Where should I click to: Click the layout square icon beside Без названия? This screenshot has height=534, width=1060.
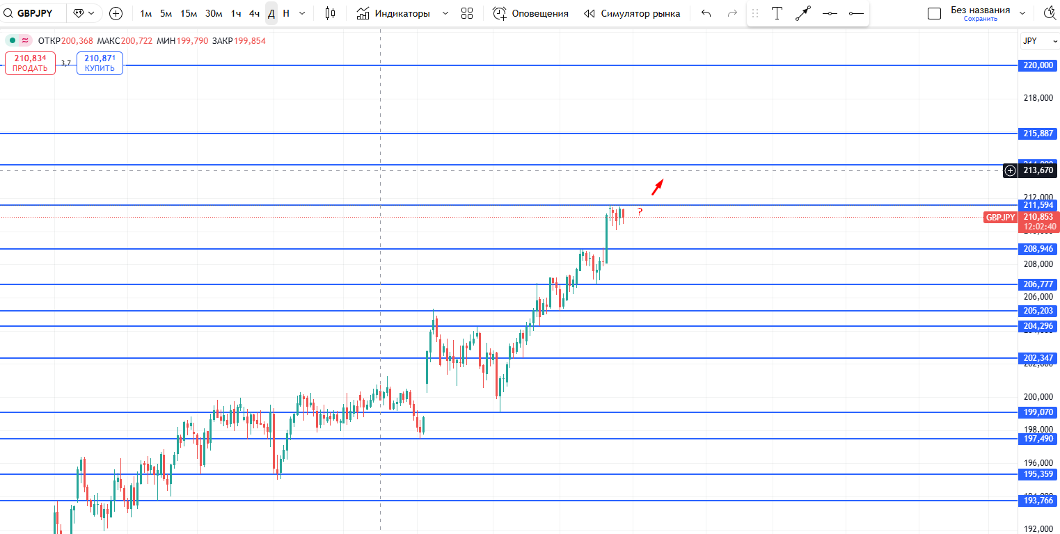click(935, 13)
